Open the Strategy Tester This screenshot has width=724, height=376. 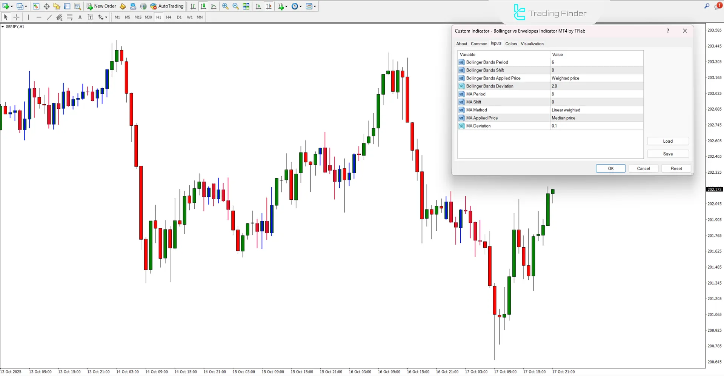(x=77, y=6)
